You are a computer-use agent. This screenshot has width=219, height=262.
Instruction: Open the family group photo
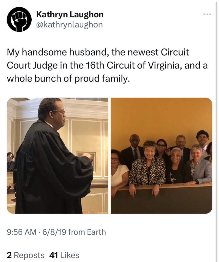161,156
